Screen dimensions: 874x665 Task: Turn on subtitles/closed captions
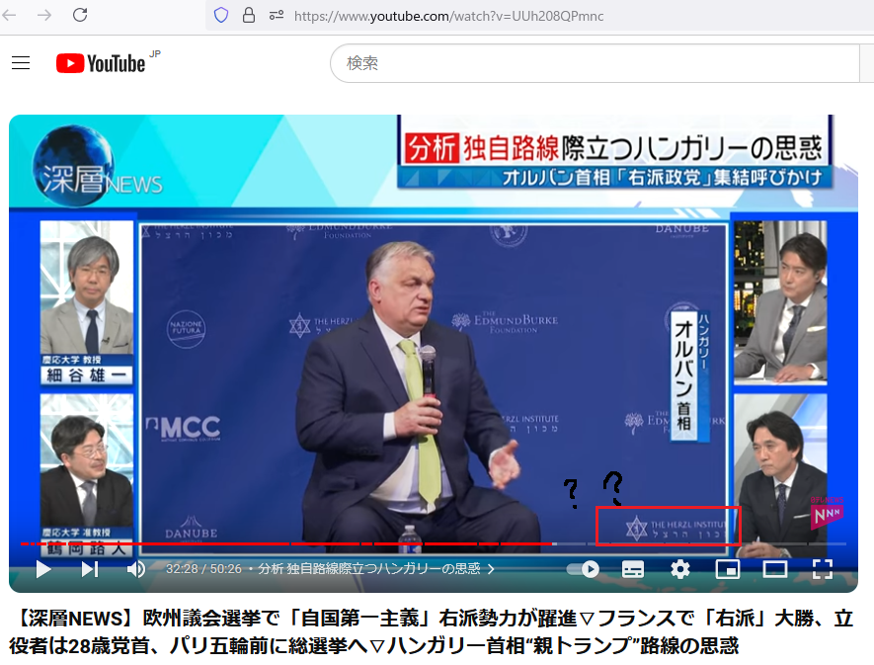pyautogui.click(x=633, y=569)
